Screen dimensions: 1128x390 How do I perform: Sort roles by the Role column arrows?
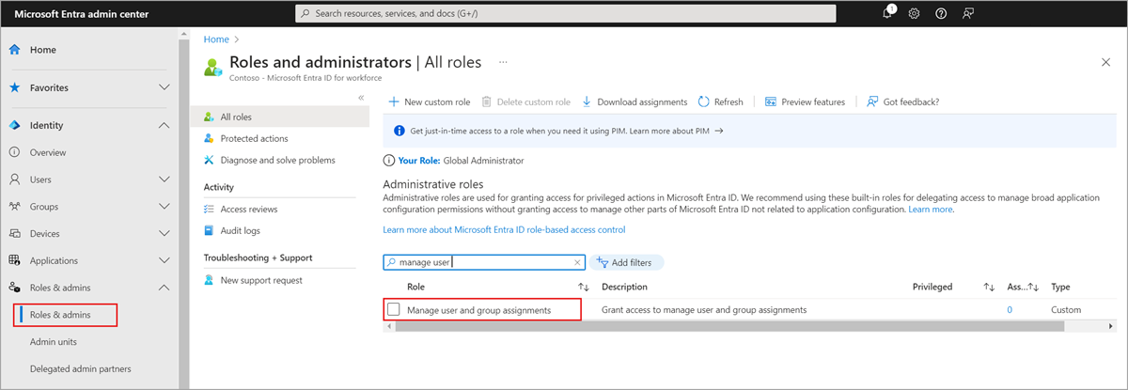tap(583, 287)
